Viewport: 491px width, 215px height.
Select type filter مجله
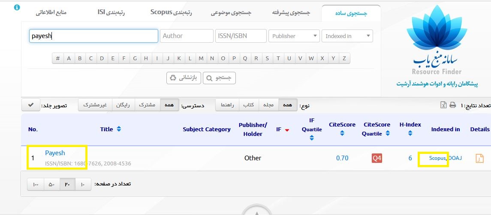(x=268, y=105)
